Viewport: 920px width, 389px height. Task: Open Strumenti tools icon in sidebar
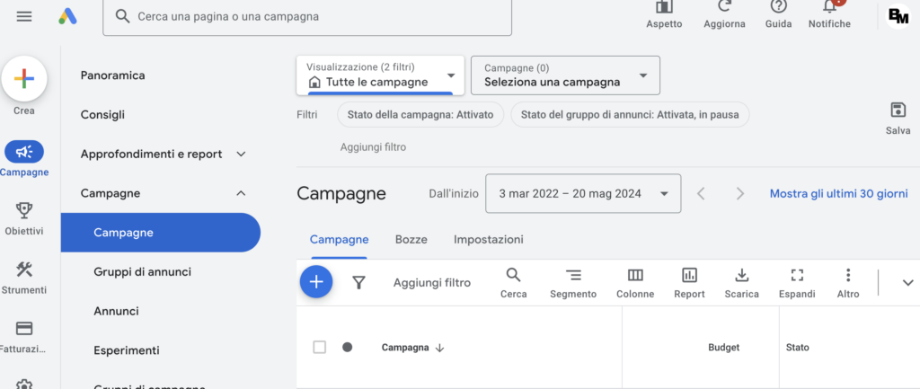24,270
